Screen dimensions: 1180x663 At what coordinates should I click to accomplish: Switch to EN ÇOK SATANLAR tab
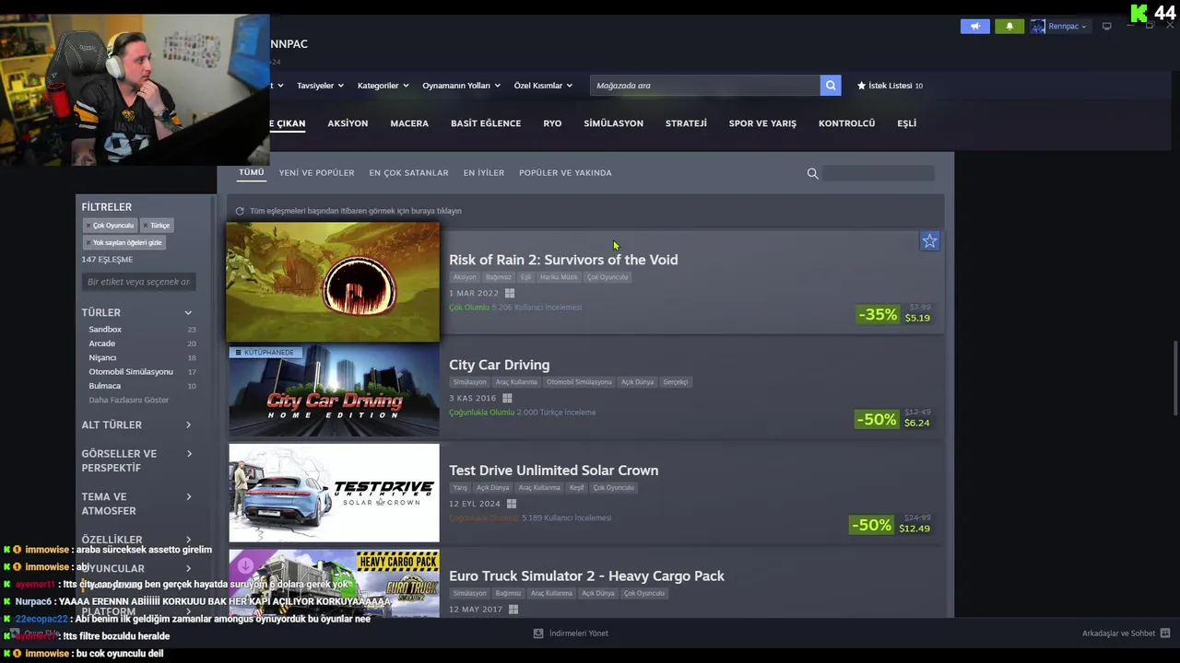408,173
